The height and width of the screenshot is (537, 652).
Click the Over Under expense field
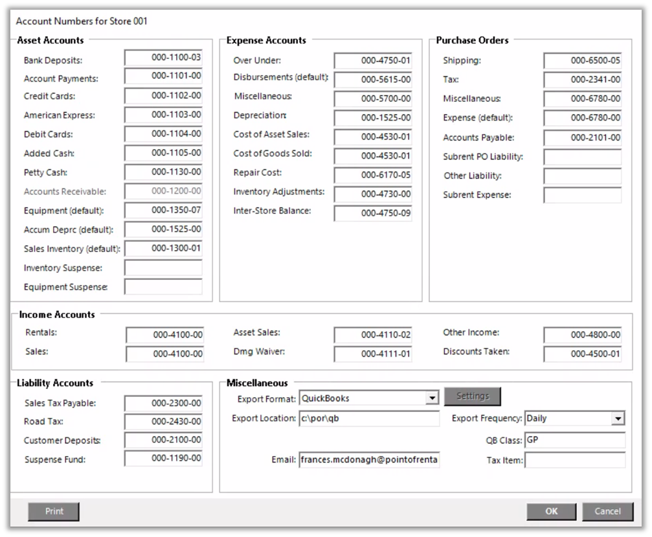(373, 61)
